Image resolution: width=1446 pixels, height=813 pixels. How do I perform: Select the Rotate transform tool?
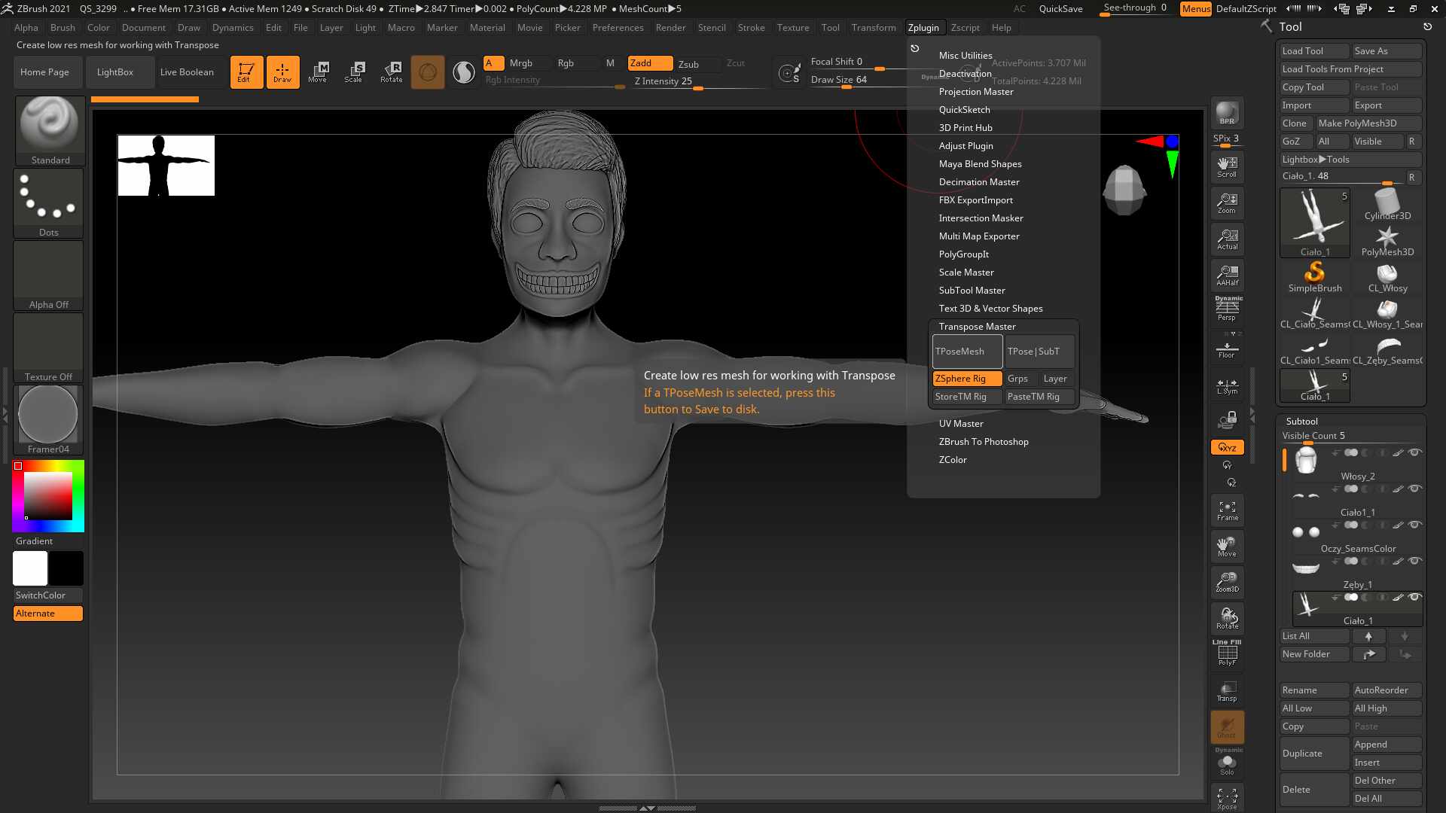click(392, 72)
